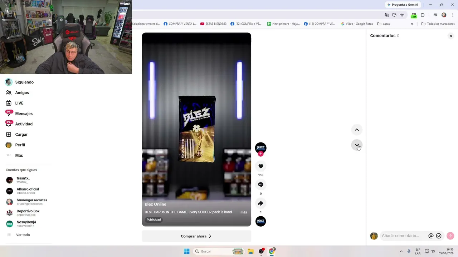
Task: Open the ESTÁS BIEN?6:33 bookmark
Action: tap(214, 24)
